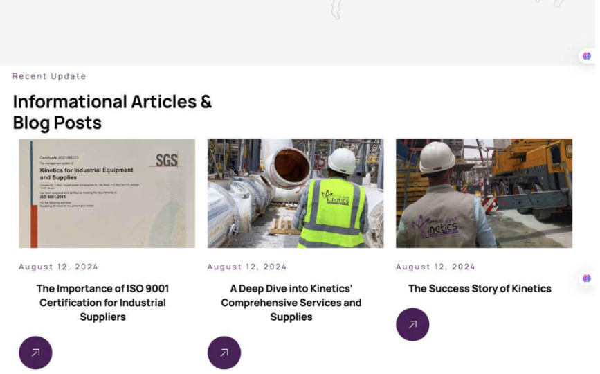This screenshot has width=600, height=374.
Task: Click the SGS logo on certificate image
Action: coord(166,161)
